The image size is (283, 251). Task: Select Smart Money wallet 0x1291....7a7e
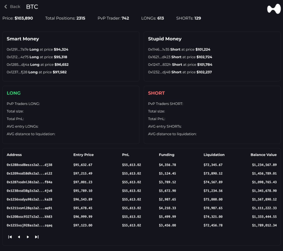coord(18,49)
